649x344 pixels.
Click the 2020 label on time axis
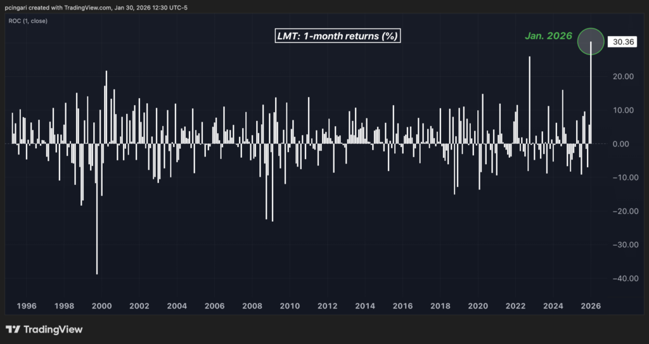(x=478, y=305)
